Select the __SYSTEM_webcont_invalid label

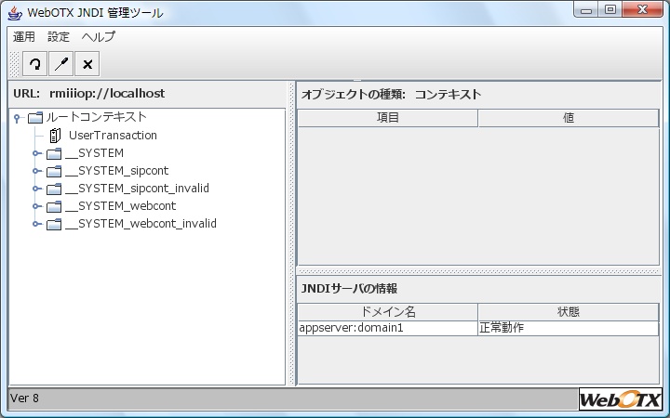(141, 224)
